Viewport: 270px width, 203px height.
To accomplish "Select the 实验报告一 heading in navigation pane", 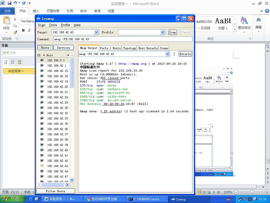I will [x=19, y=71].
